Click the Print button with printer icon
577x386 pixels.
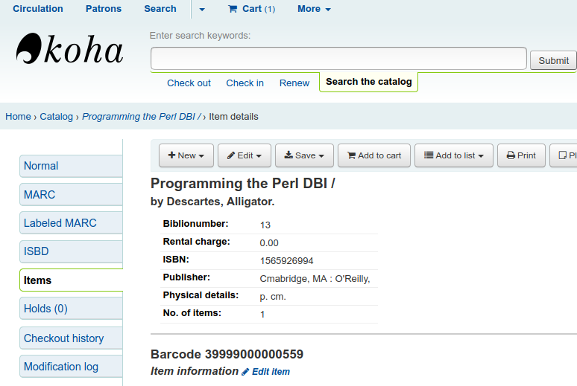click(521, 155)
